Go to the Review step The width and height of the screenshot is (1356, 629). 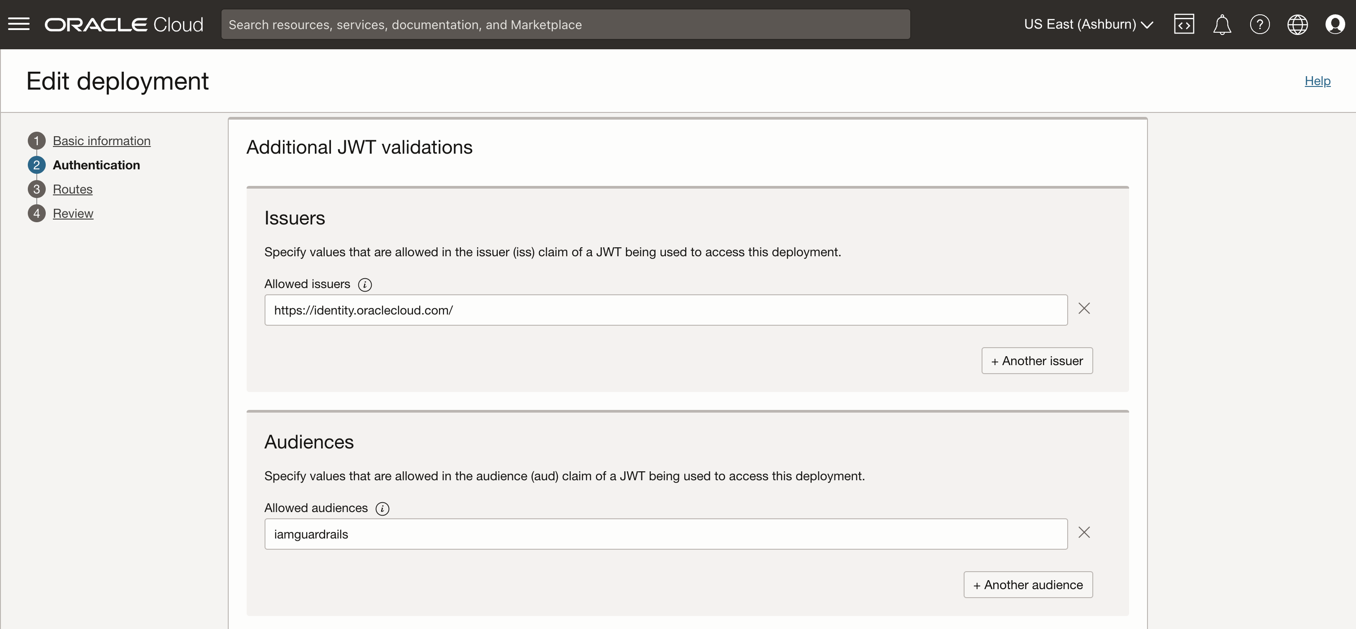[73, 213]
